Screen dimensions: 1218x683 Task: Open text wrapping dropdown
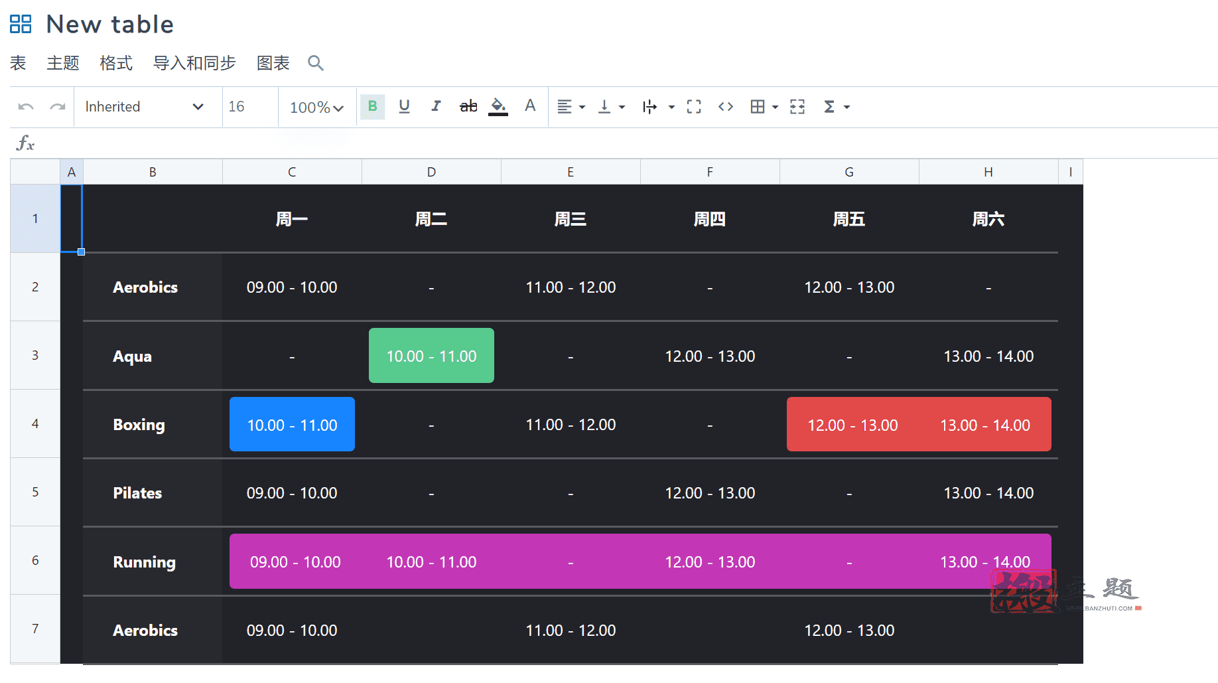click(x=658, y=107)
